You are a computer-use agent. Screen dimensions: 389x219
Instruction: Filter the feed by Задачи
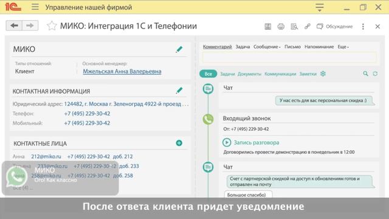[x=227, y=74]
